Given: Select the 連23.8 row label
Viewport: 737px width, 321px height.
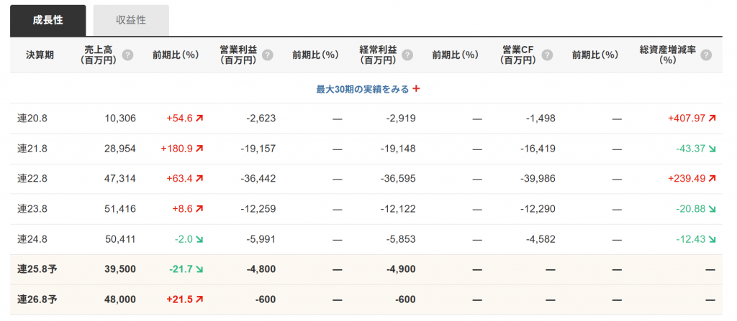Looking at the screenshot, I should coord(32,209).
